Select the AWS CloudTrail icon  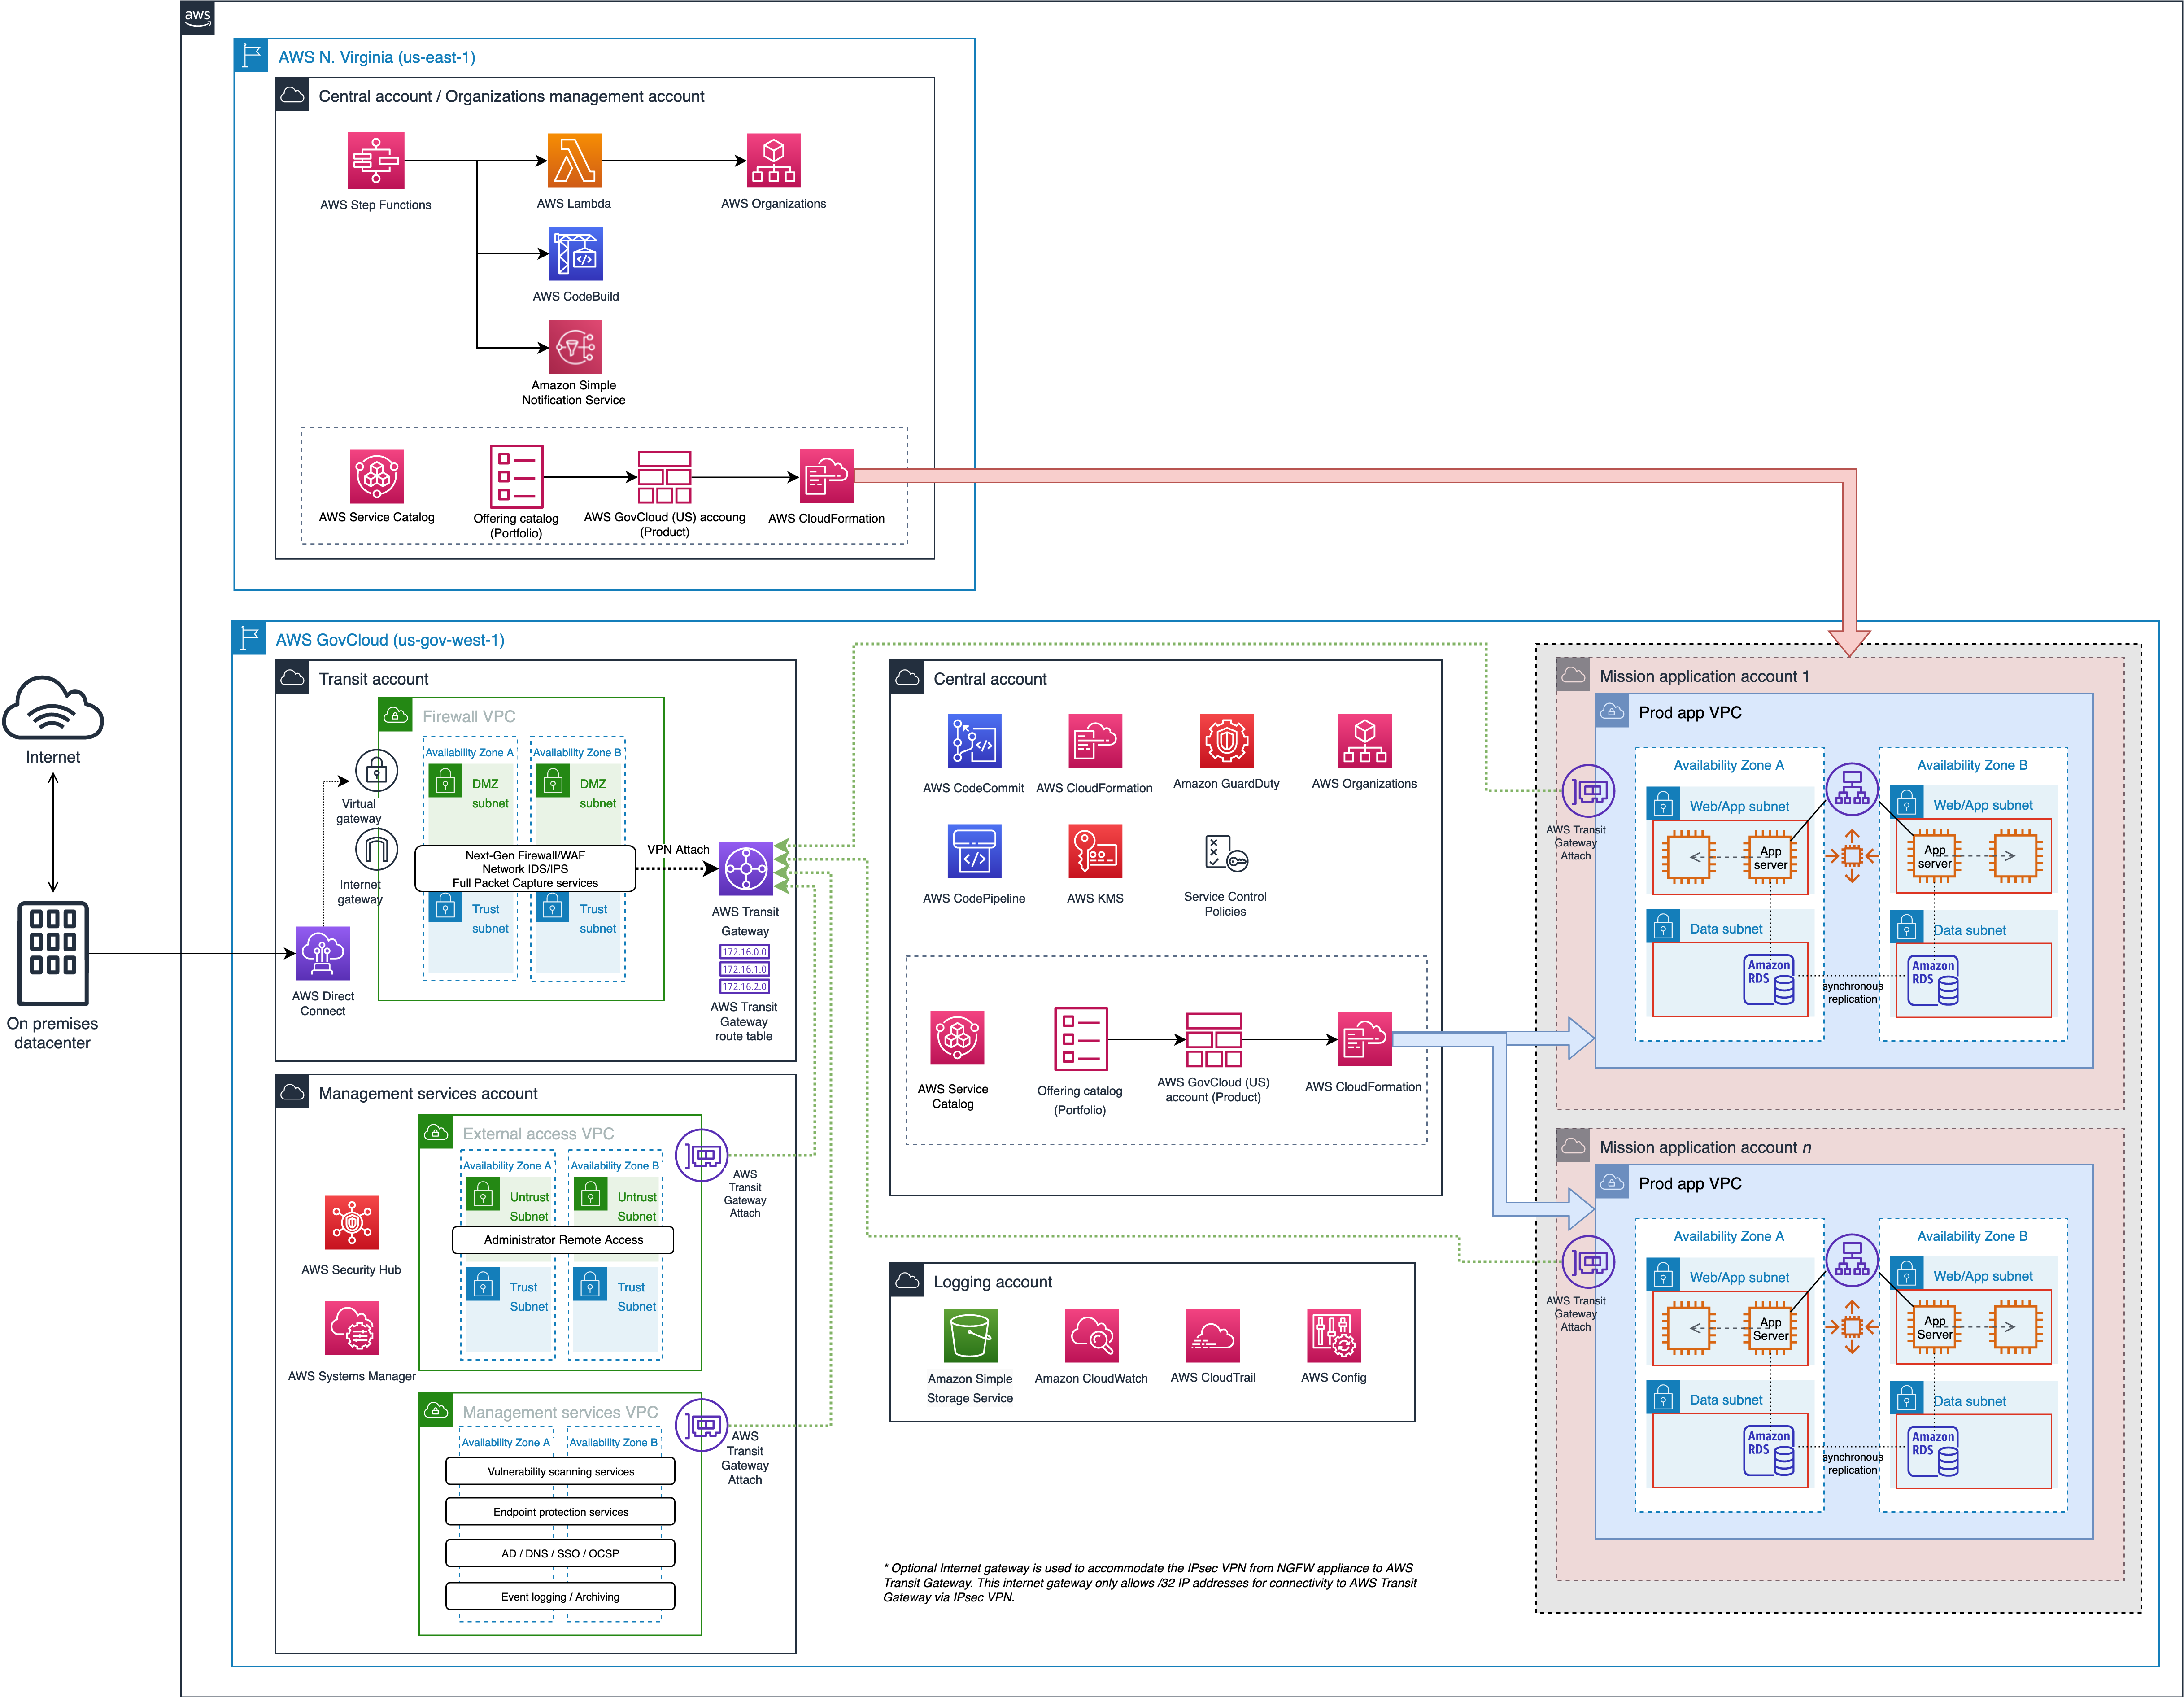[x=1212, y=1335]
